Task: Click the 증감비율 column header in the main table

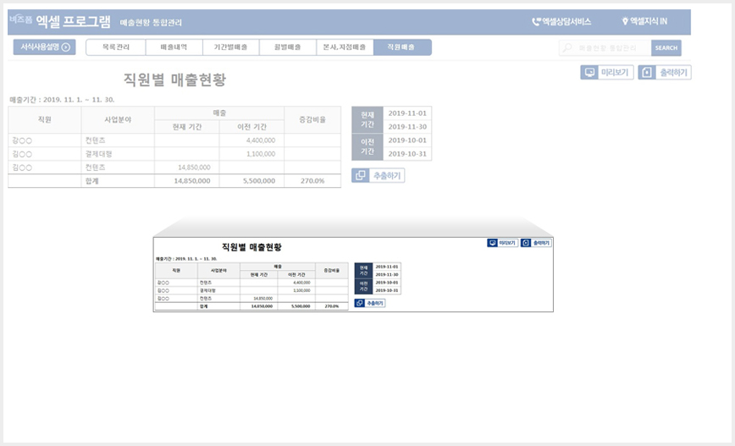Action: pyautogui.click(x=312, y=120)
